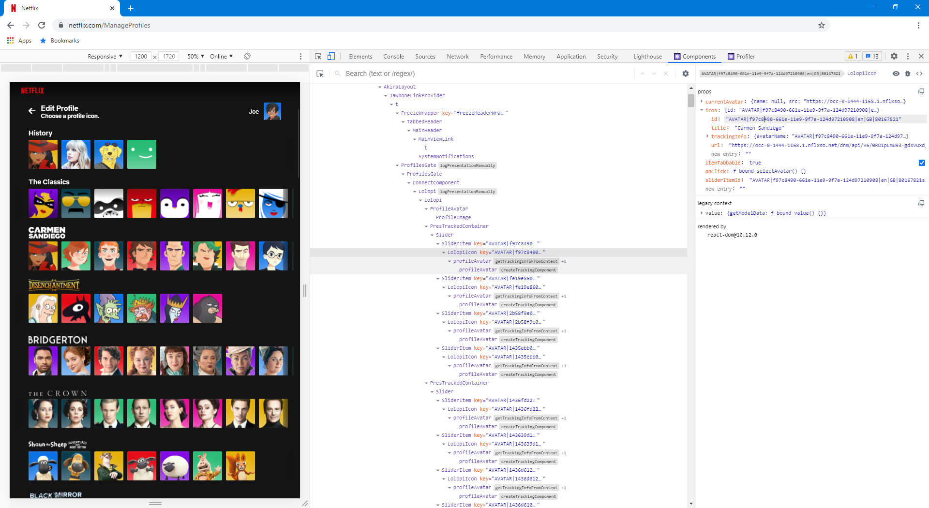This screenshot has height=508, width=929.
Task: Click the Bookmarks folder link
Action: (x=60, y=41)
